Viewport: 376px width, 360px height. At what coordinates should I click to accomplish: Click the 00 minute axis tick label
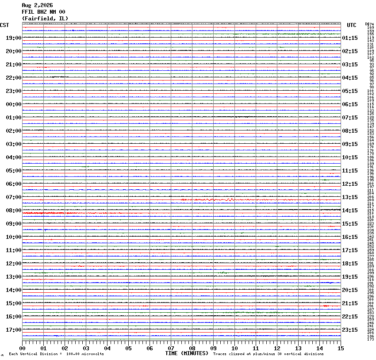22,349
